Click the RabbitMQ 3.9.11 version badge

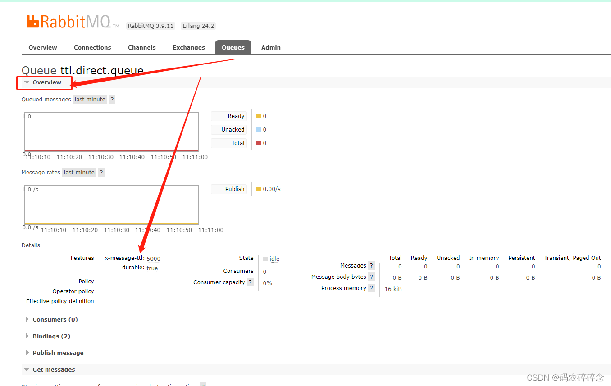point(150,26)
